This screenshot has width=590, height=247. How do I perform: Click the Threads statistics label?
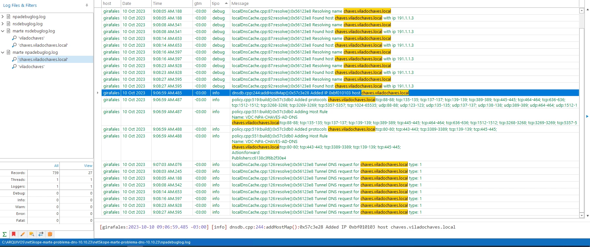point(18,180)
